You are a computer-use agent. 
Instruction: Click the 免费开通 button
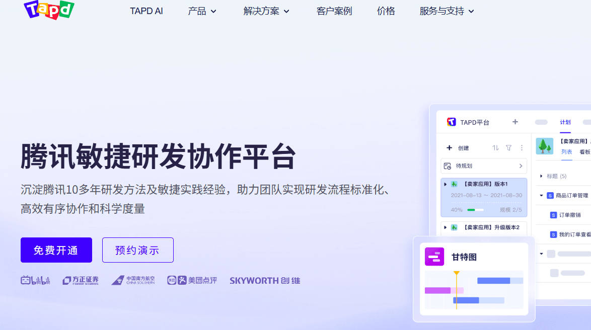tap(56, 250)
